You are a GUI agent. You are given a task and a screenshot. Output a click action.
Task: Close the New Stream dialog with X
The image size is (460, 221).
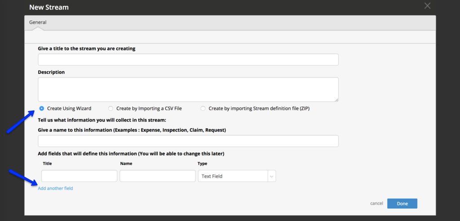[427, 6]
